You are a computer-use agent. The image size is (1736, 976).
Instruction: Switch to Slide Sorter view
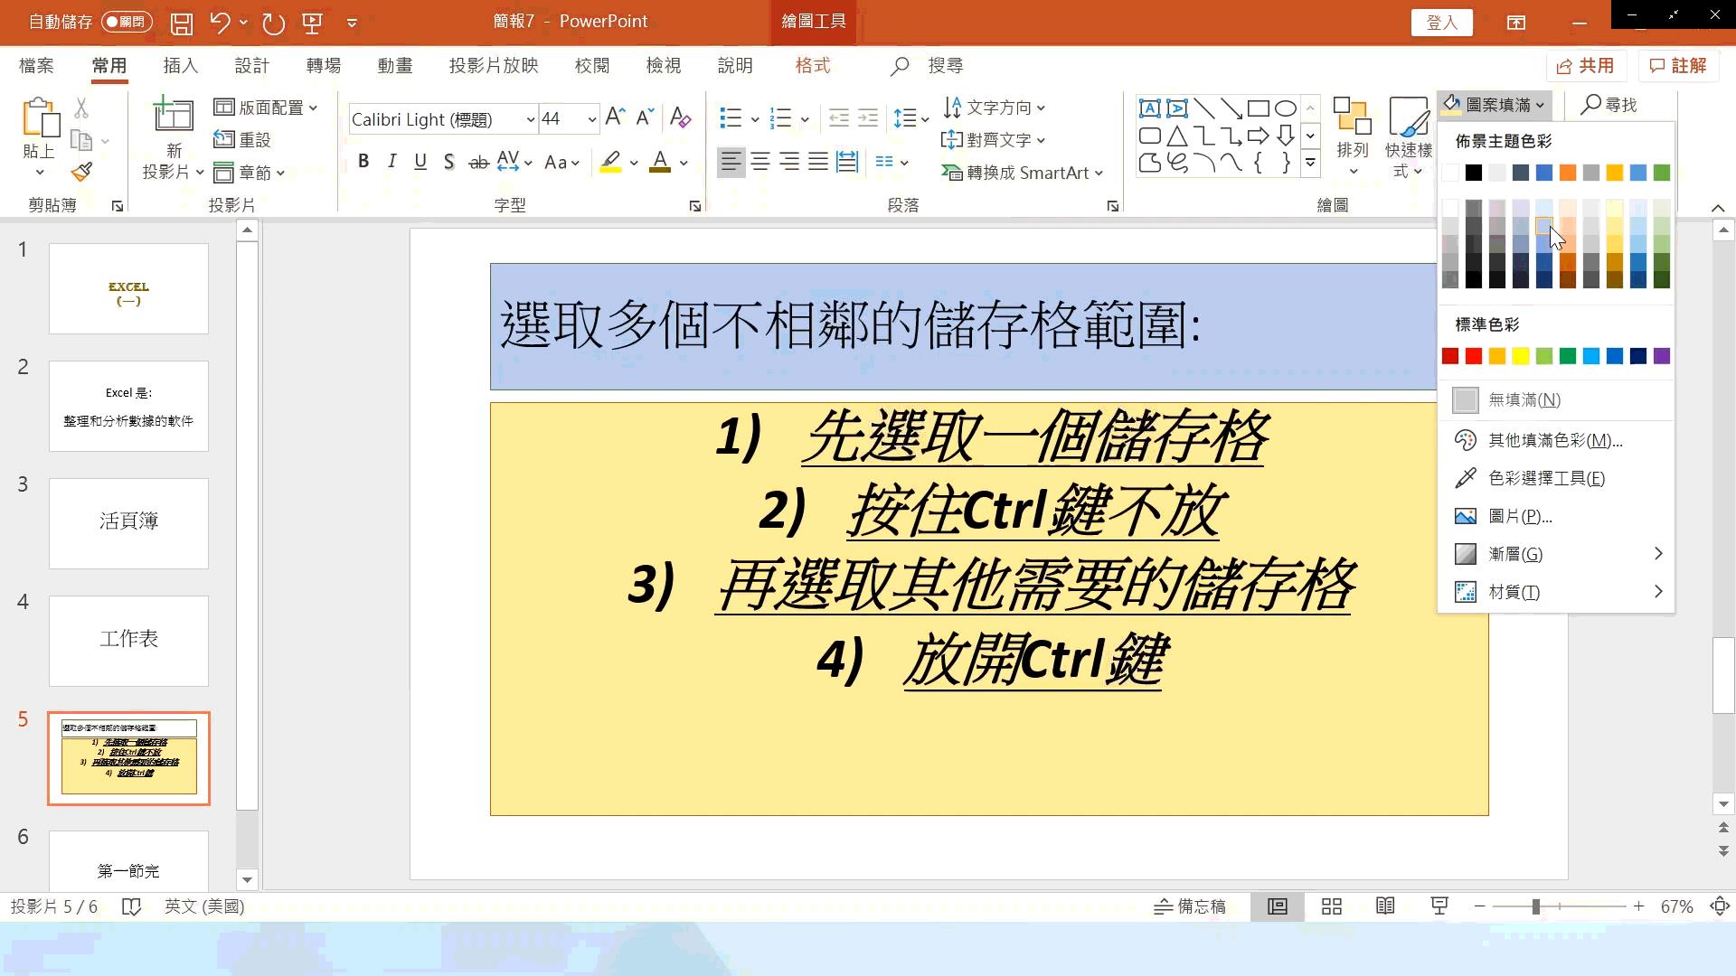point(1331,906)
